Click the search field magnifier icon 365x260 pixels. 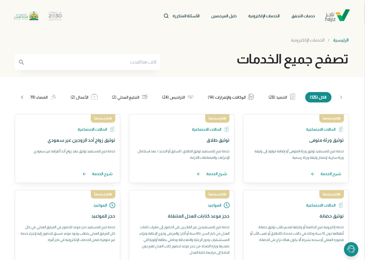coord(21,62)
